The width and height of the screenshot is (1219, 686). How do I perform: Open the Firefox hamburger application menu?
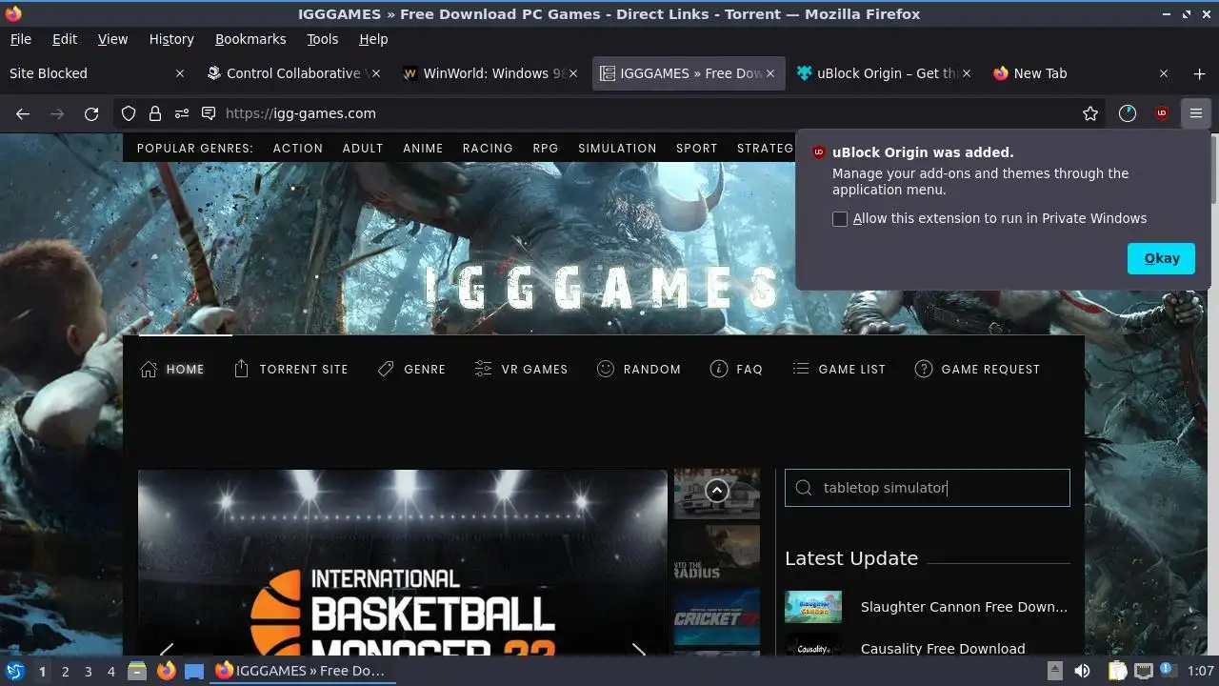(1196, 113)
